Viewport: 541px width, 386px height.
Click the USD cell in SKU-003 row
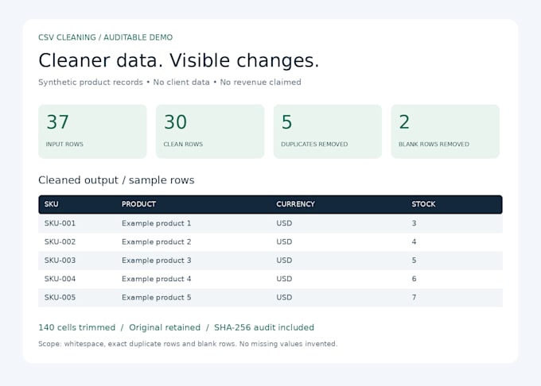tap(284, 261)
